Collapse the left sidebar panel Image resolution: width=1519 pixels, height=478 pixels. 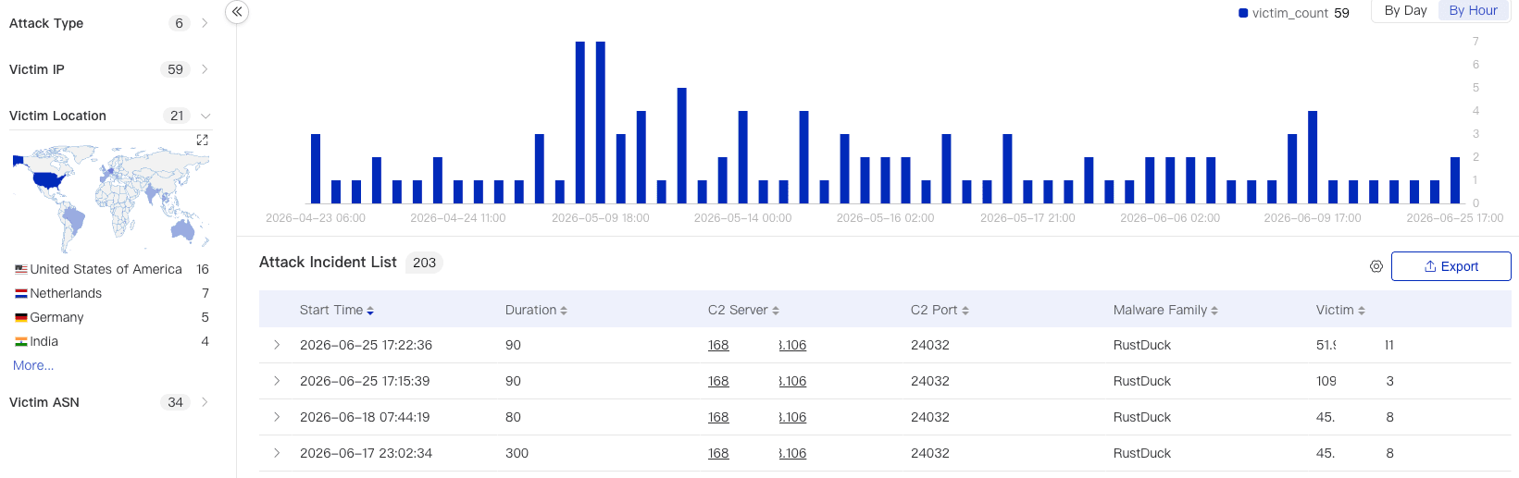237,12
